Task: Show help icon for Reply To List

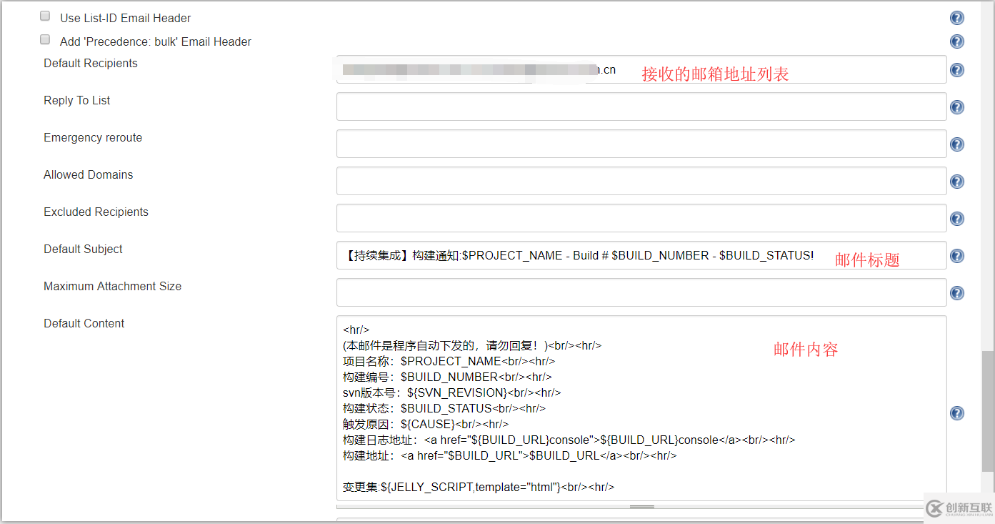Action: click(957, 107)
